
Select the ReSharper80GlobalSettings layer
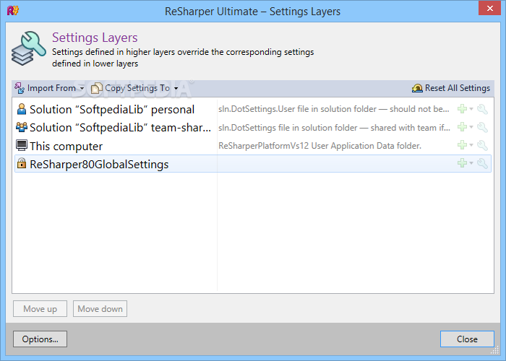point(253,164)
